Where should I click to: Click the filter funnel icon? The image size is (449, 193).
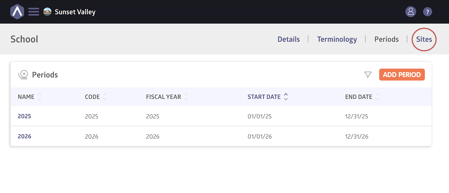(368, 75)
